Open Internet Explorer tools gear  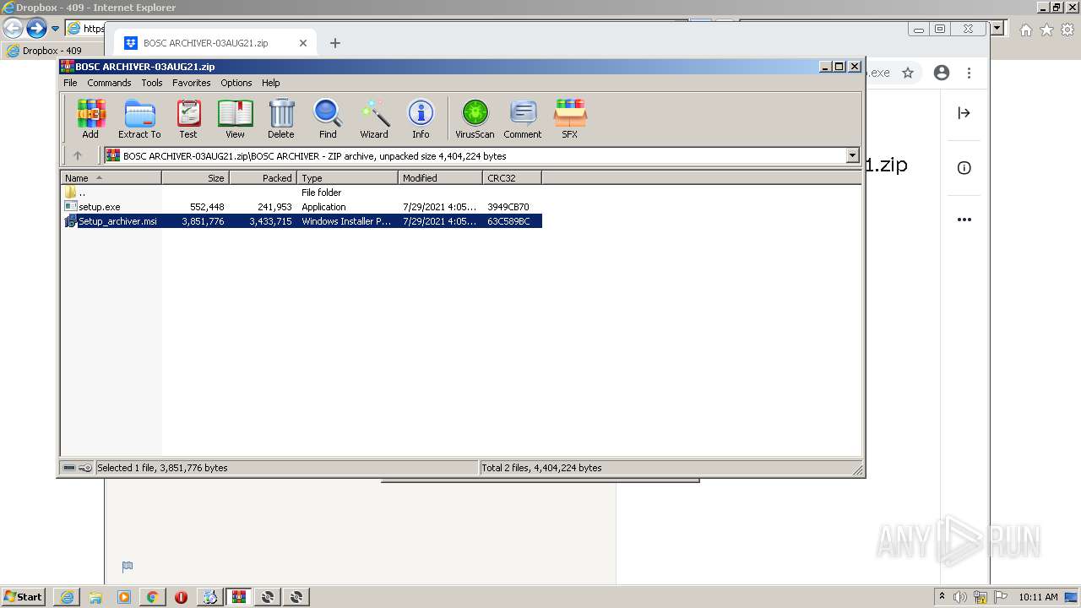coord(1067,30)
